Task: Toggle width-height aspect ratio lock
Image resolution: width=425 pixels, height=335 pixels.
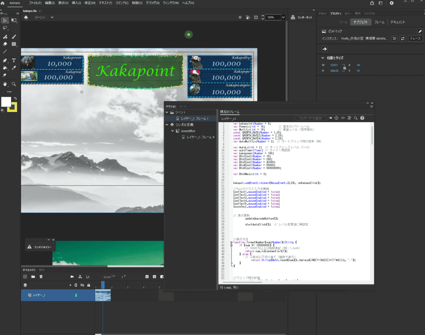Action: point(344,68)
